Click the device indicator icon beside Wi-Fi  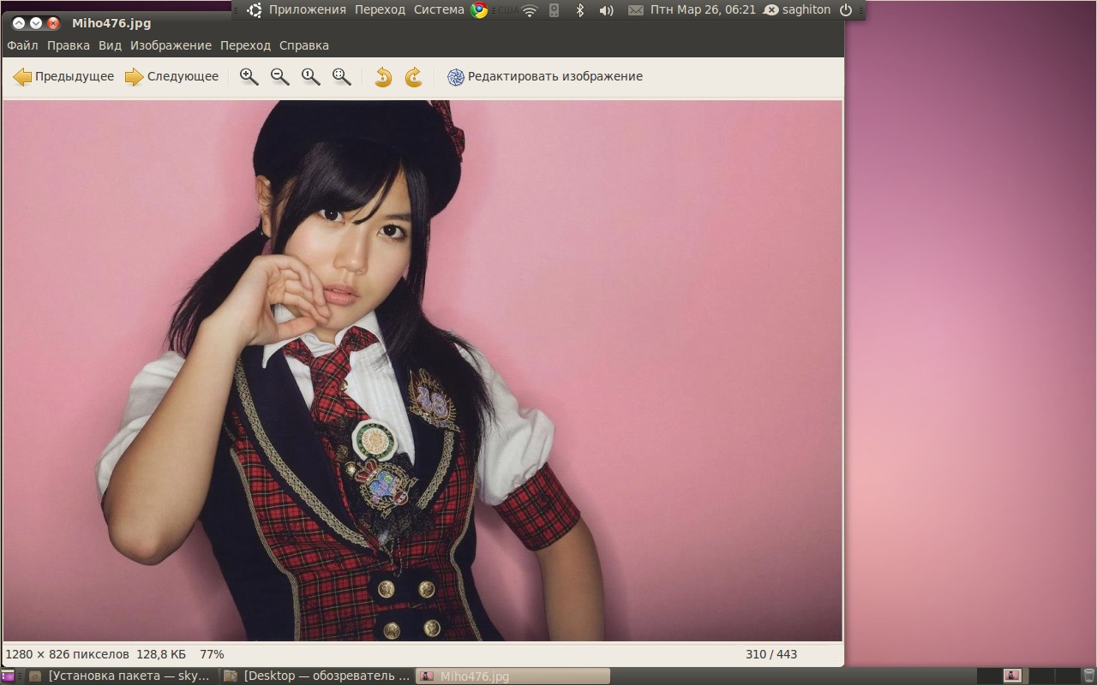point(554,10)
